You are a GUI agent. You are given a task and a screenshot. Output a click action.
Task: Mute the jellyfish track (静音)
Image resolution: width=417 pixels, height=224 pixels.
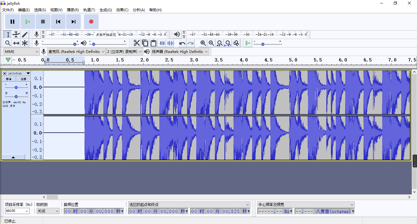tap(9, 79)
